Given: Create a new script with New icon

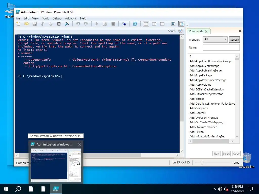Looking at the screenshot, I should pos(18,24).
